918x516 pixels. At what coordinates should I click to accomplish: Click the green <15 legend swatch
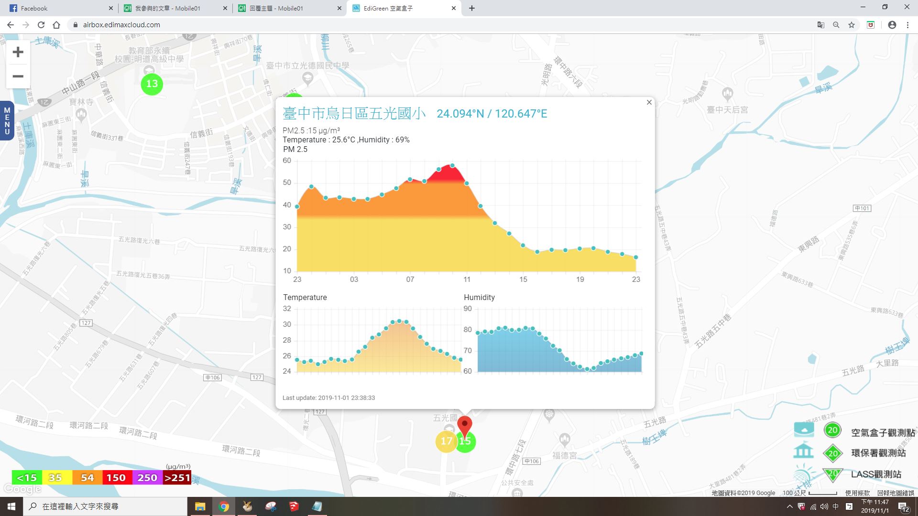click(27, 478)
